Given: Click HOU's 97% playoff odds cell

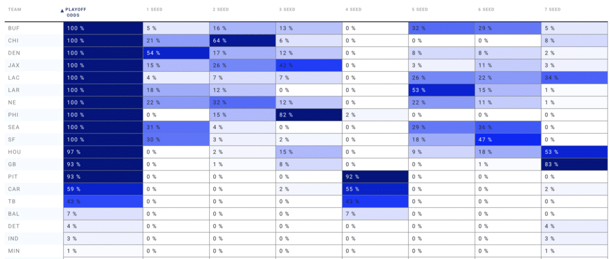Looking at the screenshot, I should 103,151.
